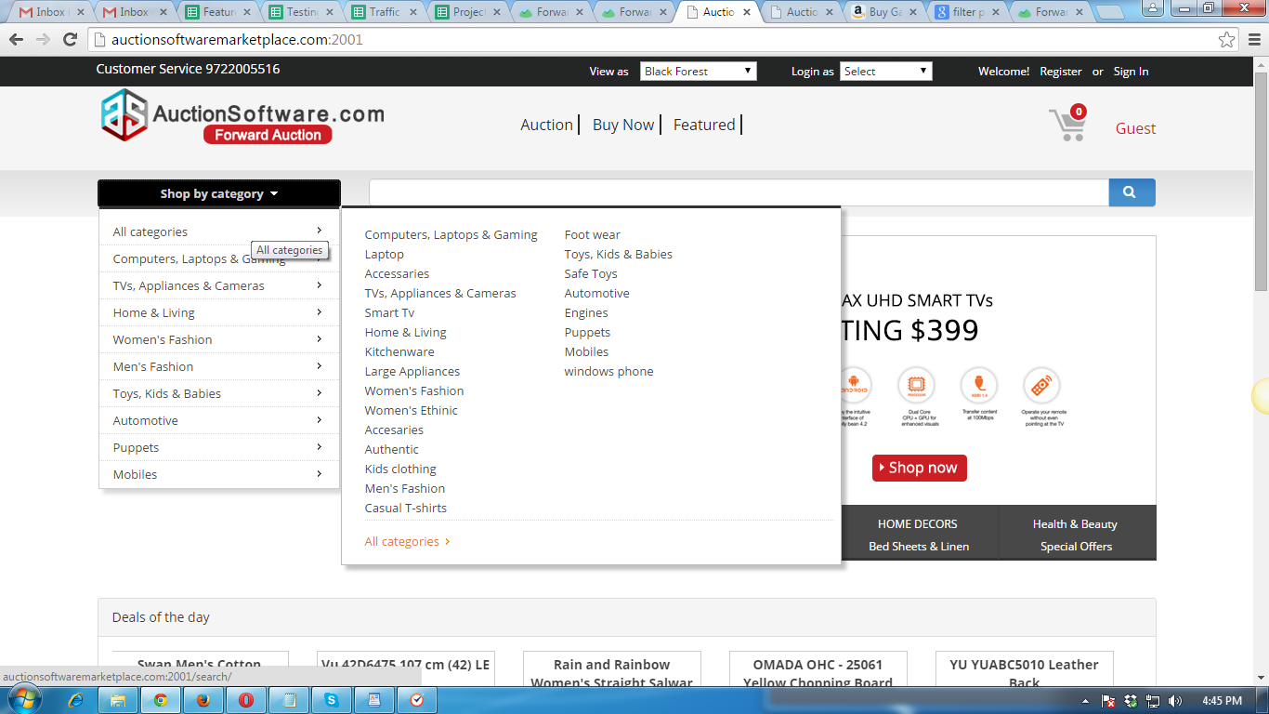Open the Auction nav item

546,125
